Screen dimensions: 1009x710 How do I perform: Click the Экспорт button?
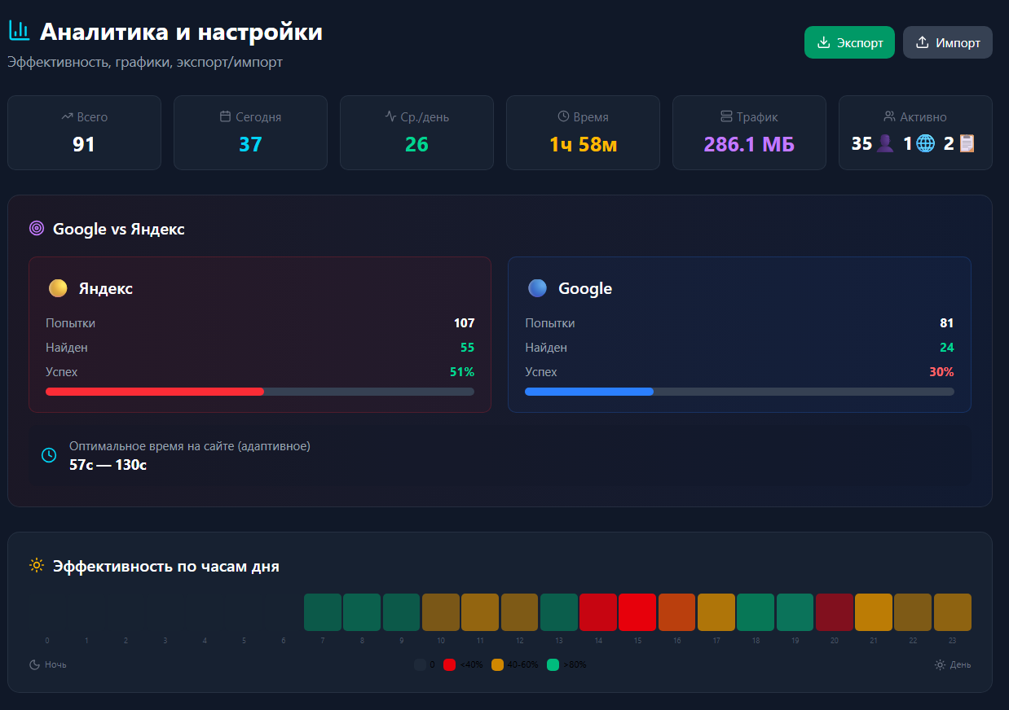coord(849,42)
